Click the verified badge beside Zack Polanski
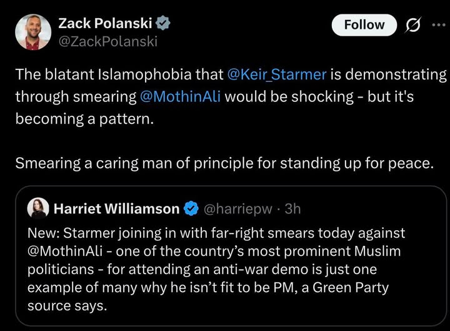450x331 pixels. point(162,24)
